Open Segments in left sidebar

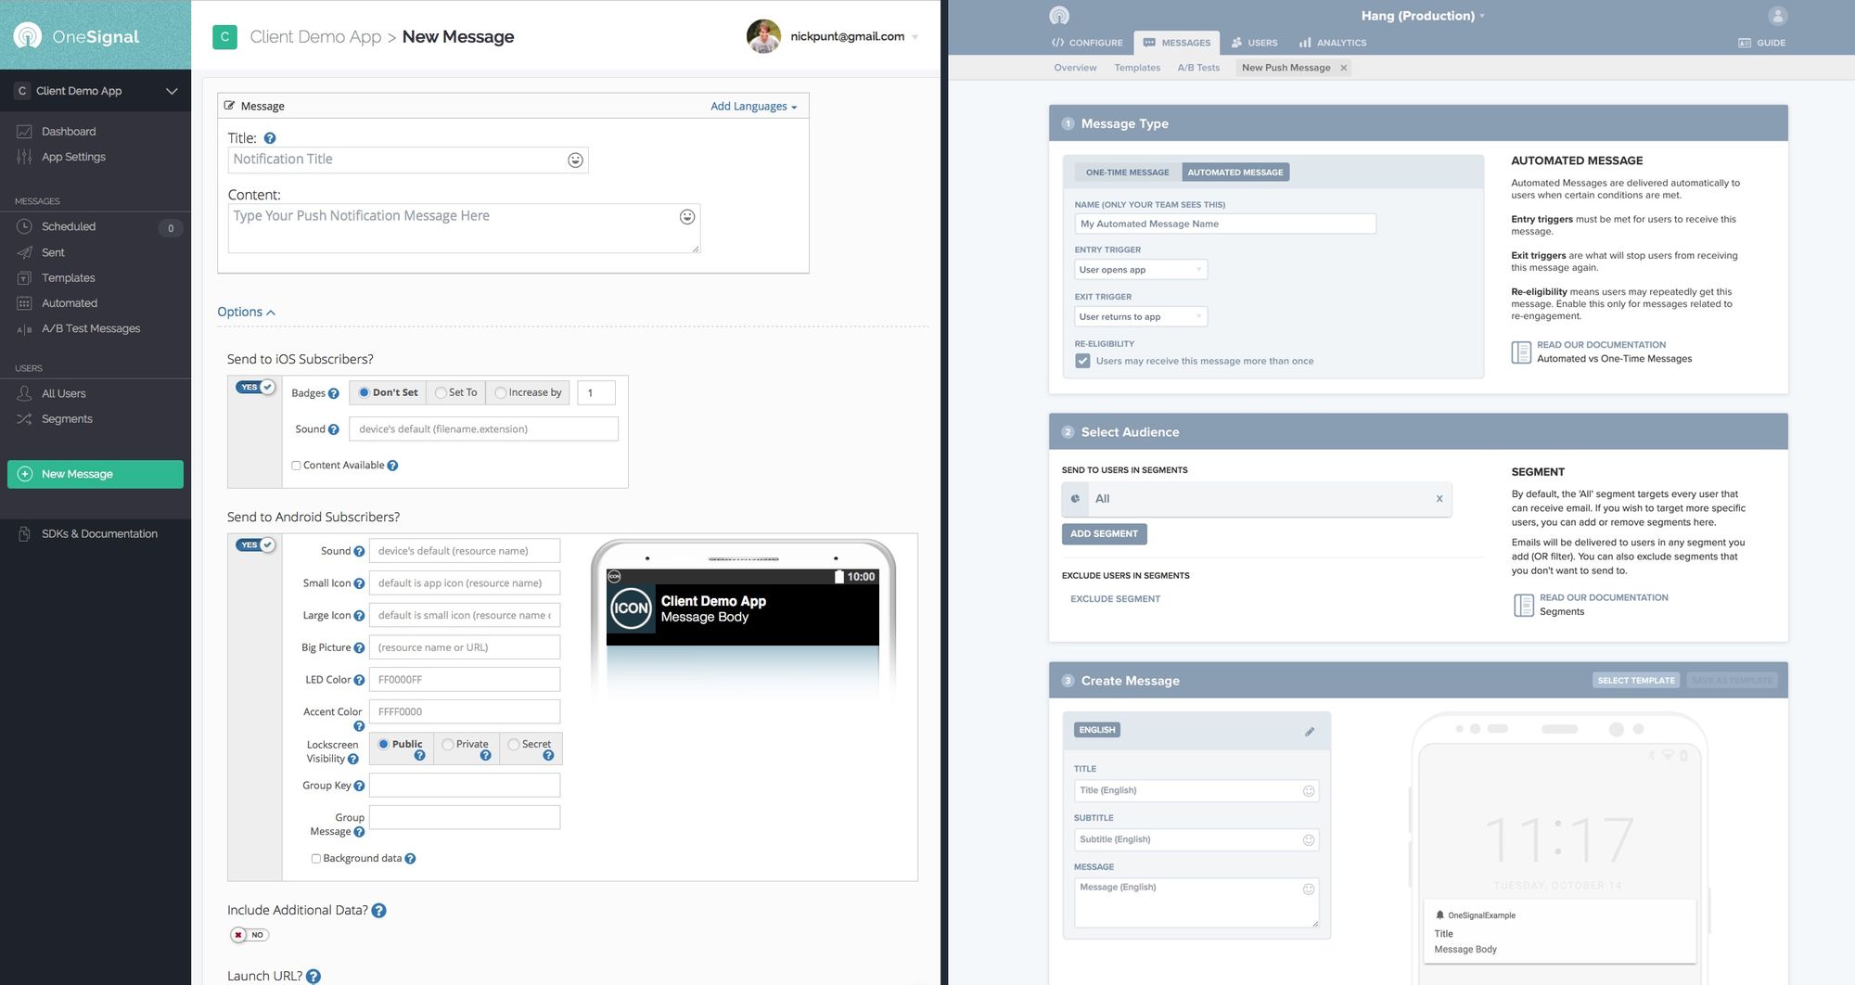click(x=67, y=419)
